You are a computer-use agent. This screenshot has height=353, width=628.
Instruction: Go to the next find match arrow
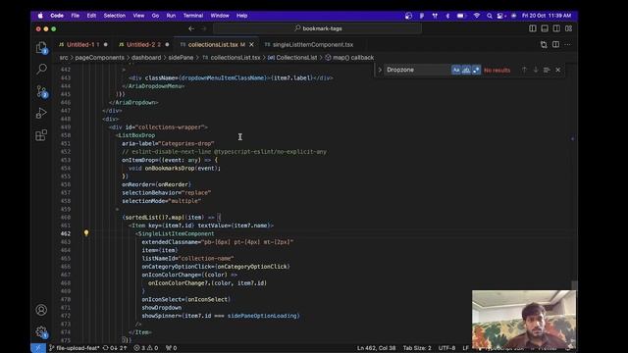pos(536,70)
